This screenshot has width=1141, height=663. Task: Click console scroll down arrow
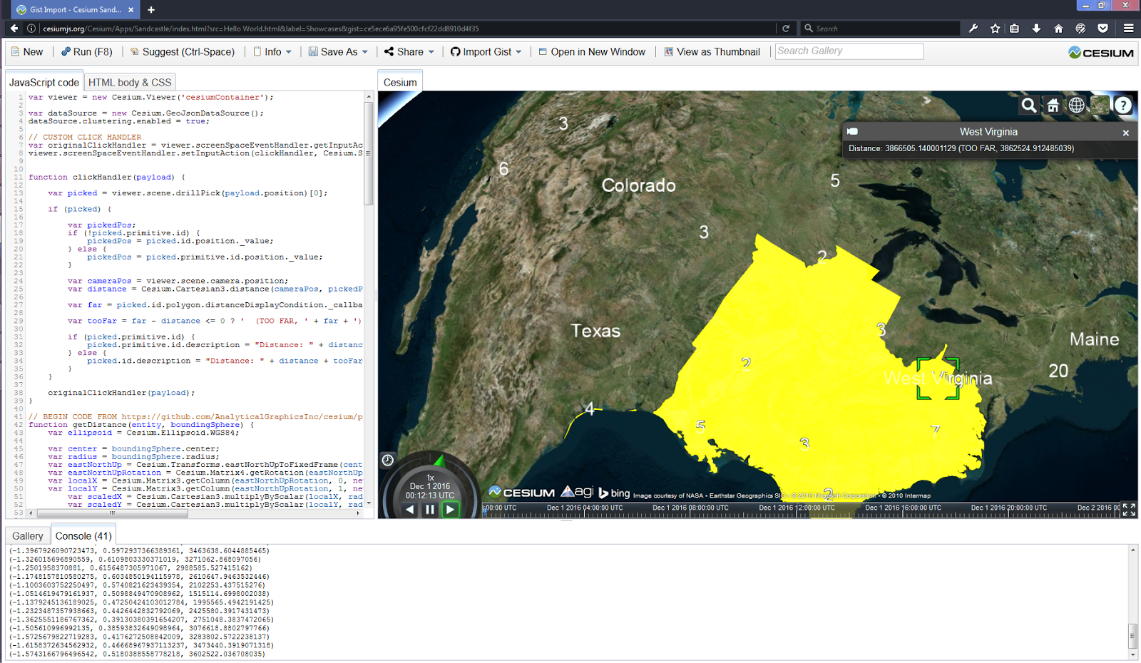click(x=1132, y=654)
